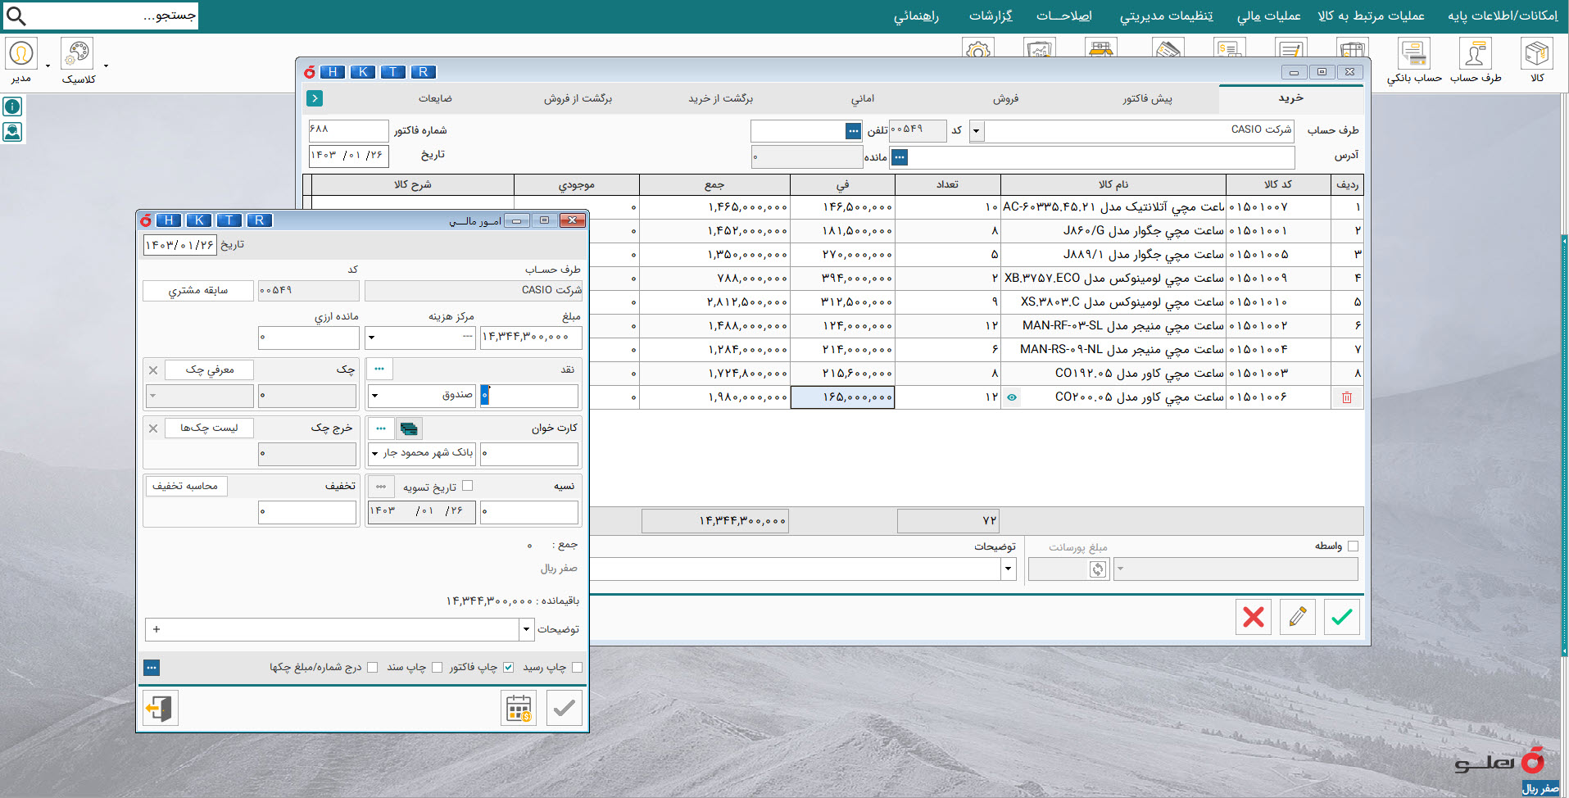This screenshot has width=1569, height=798.
Task: Click the red X cancel button in invoice window
Action: [1254, 617]
